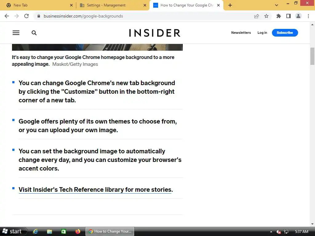
Task: Go to Insider homepage logo
Action: coord(154,33)
